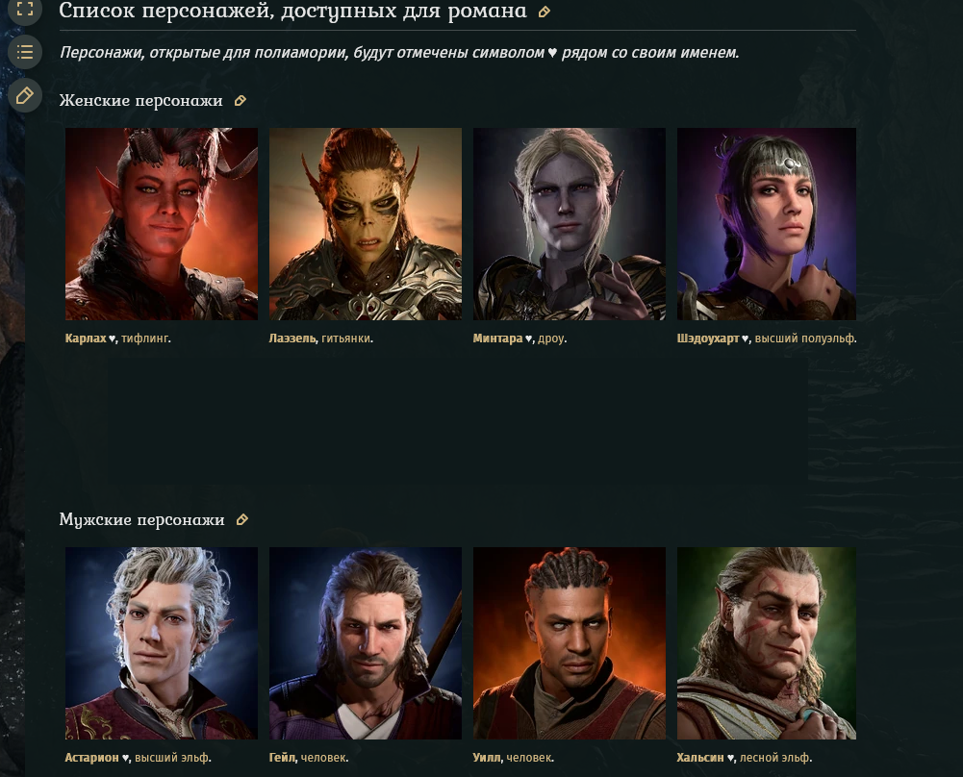Follow the 'гитьянки' race link
Viewport: 963px width, 777px height.
345,338
